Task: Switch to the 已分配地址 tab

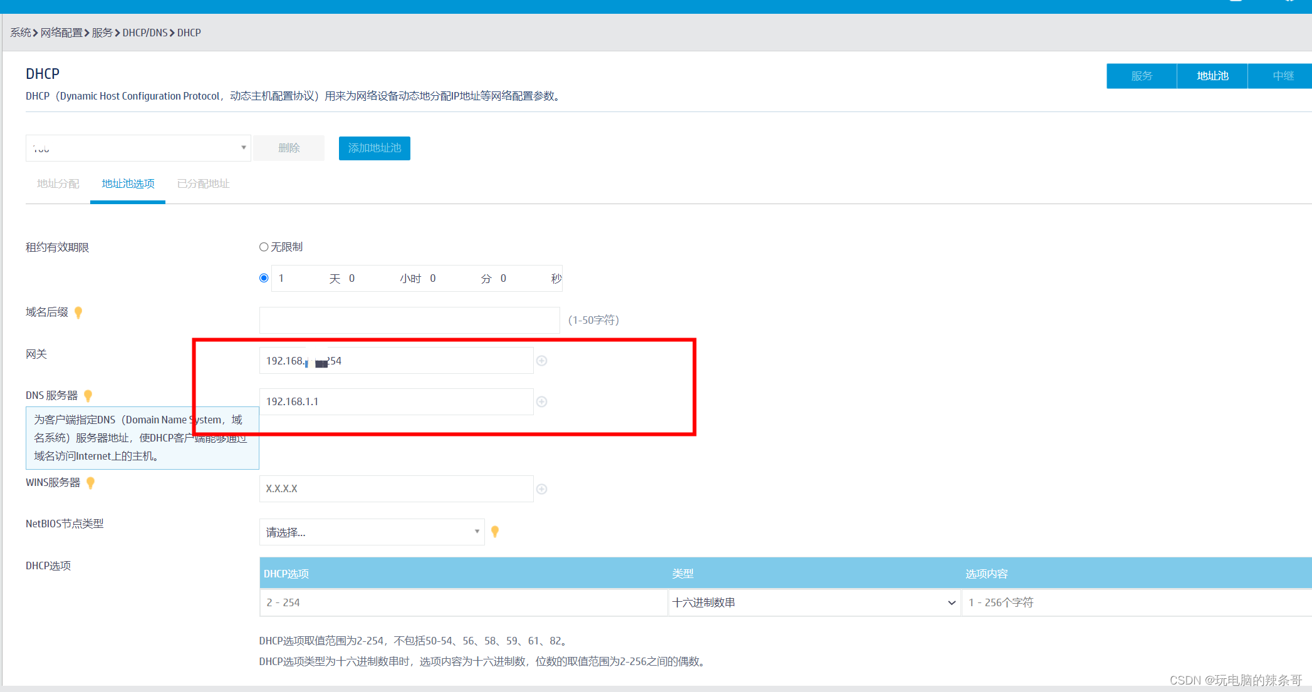Action: 203,183
